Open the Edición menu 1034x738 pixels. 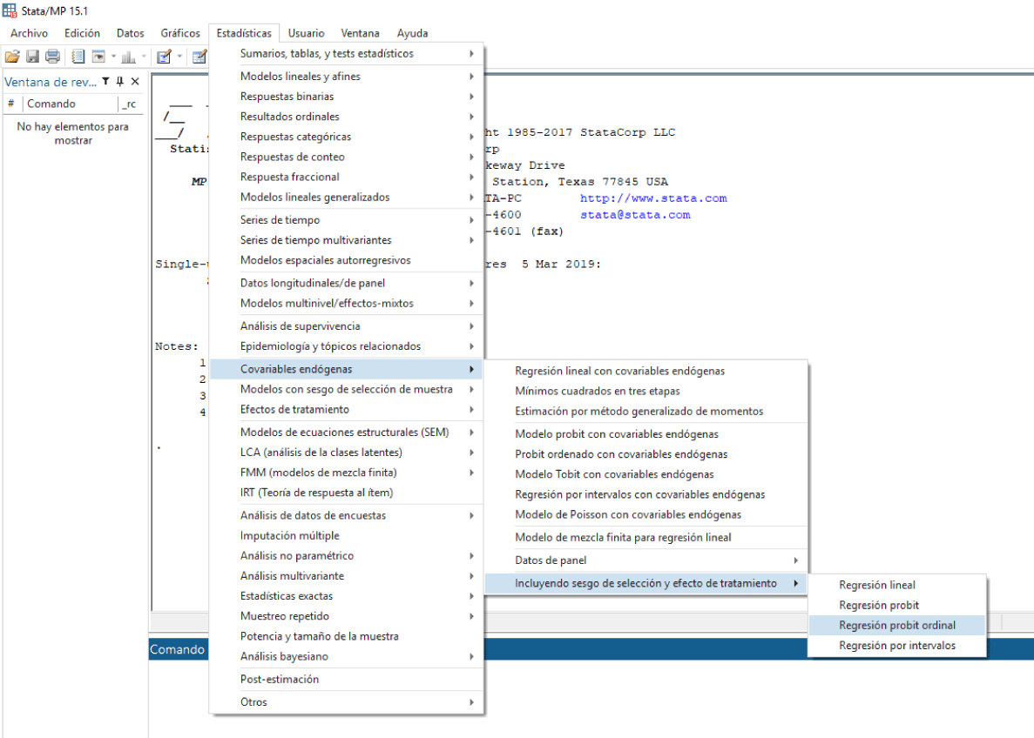click(x=83, y=33)
